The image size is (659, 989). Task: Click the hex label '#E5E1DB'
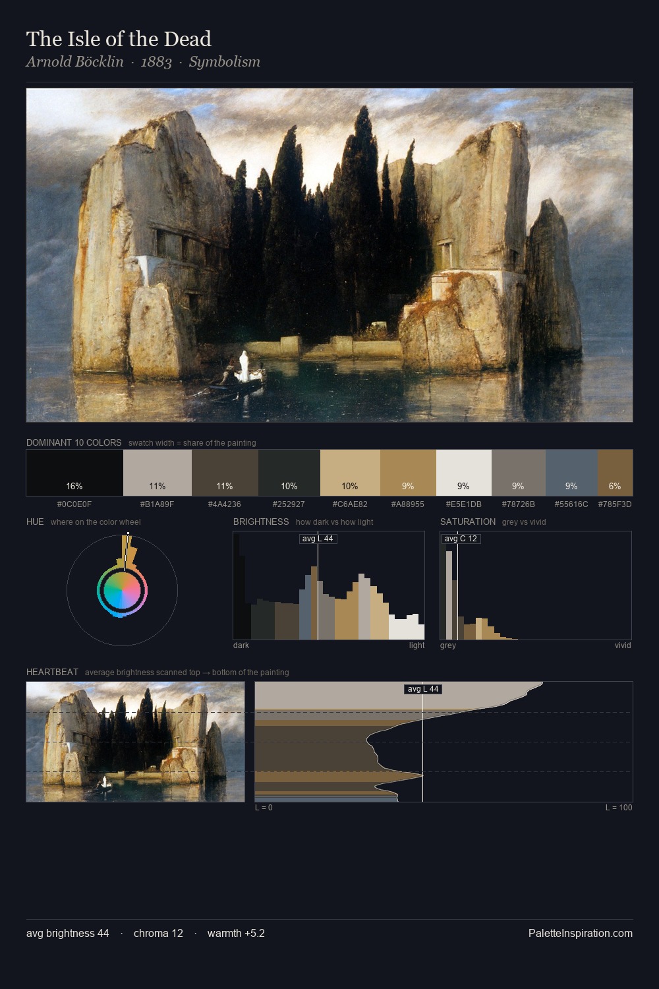[x=464, y=504]
